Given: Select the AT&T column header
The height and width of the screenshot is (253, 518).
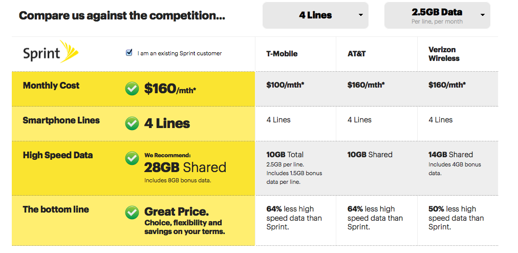Looking at the screenshot, I should (x=357, y=54).
